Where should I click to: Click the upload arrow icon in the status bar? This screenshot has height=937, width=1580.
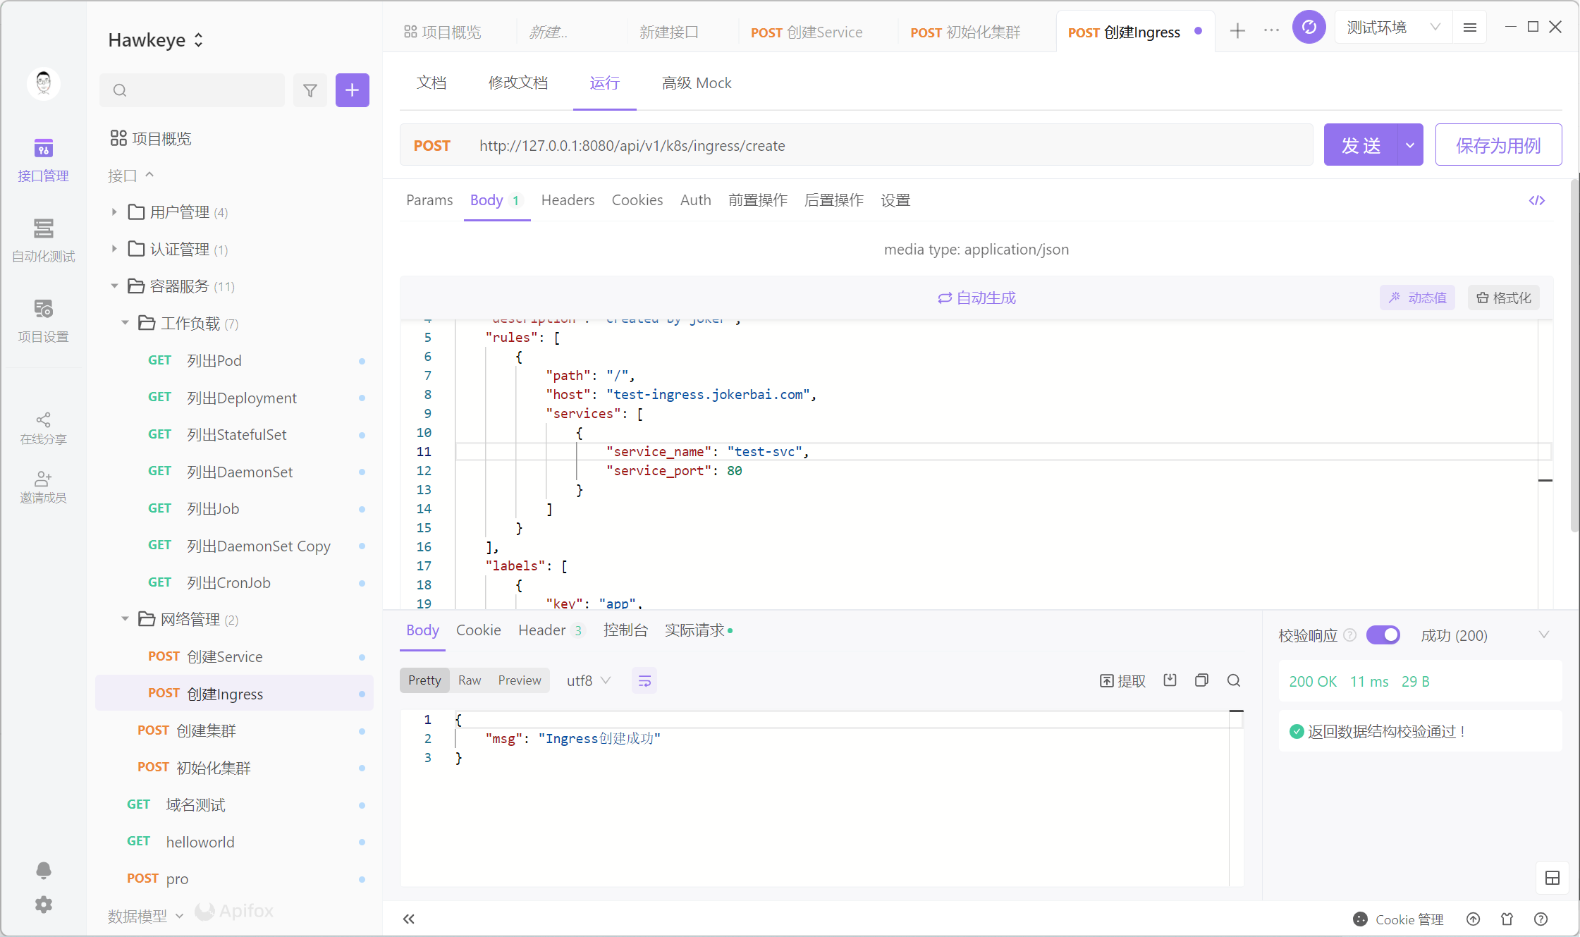(1474, 919)
